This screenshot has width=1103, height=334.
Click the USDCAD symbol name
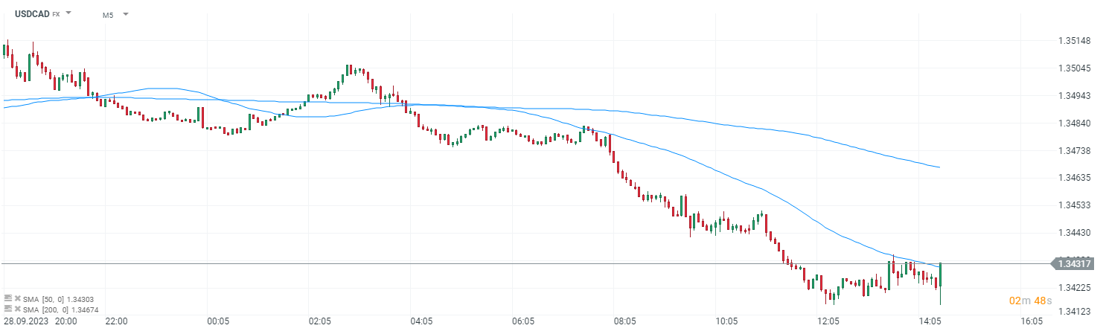click(x=31, y=13)
